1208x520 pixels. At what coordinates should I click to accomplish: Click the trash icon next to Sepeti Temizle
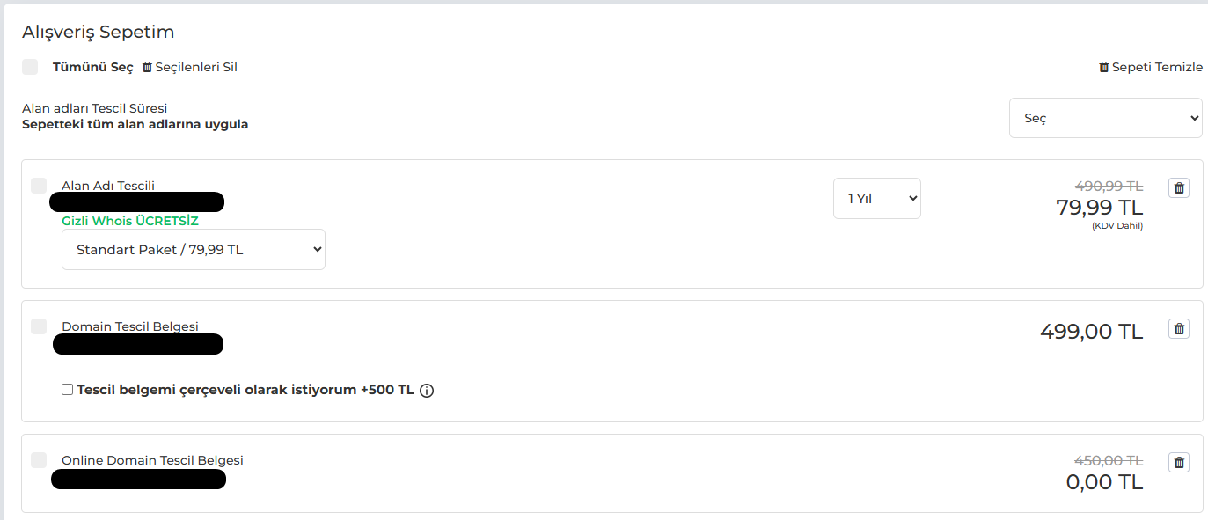coord(1103,67)
